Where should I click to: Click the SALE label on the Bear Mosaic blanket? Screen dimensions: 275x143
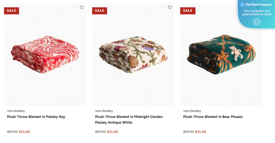[188, 11]
